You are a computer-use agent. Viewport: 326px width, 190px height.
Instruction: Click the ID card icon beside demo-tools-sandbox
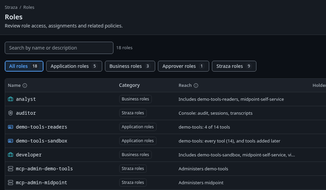(11, 141)
